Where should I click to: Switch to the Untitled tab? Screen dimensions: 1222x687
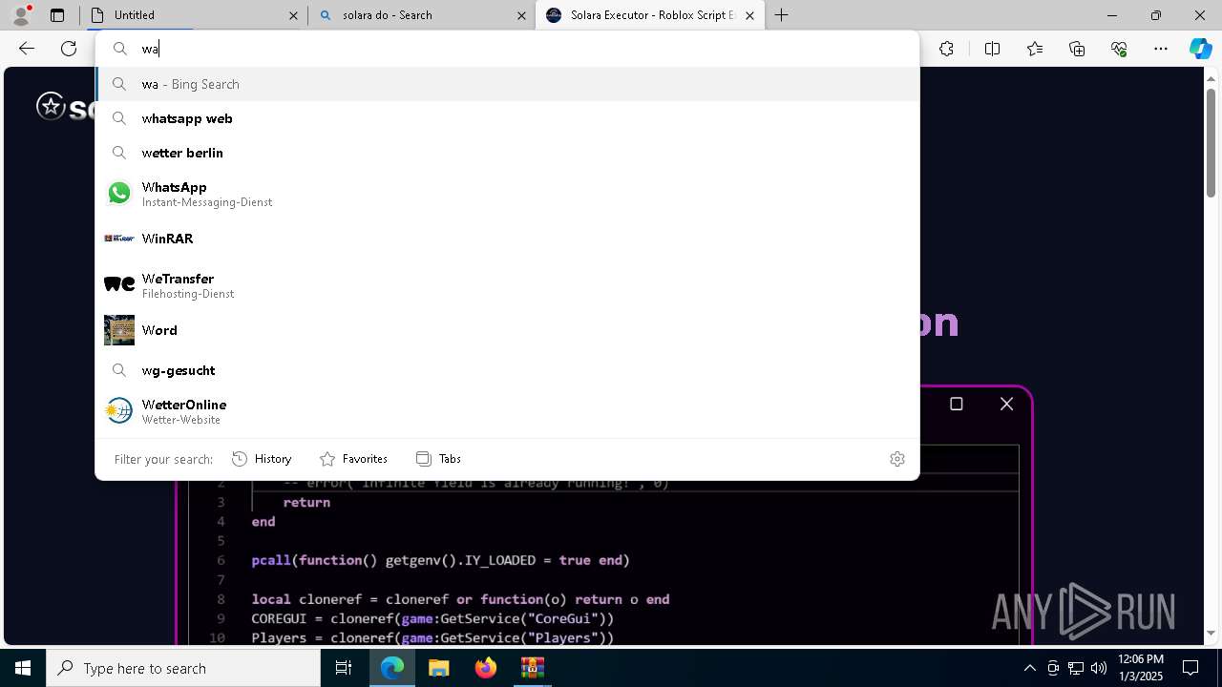194,15
